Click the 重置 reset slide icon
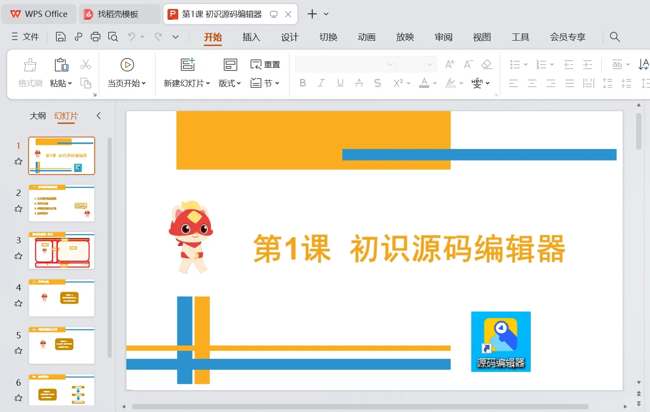 tap(265, 64)
